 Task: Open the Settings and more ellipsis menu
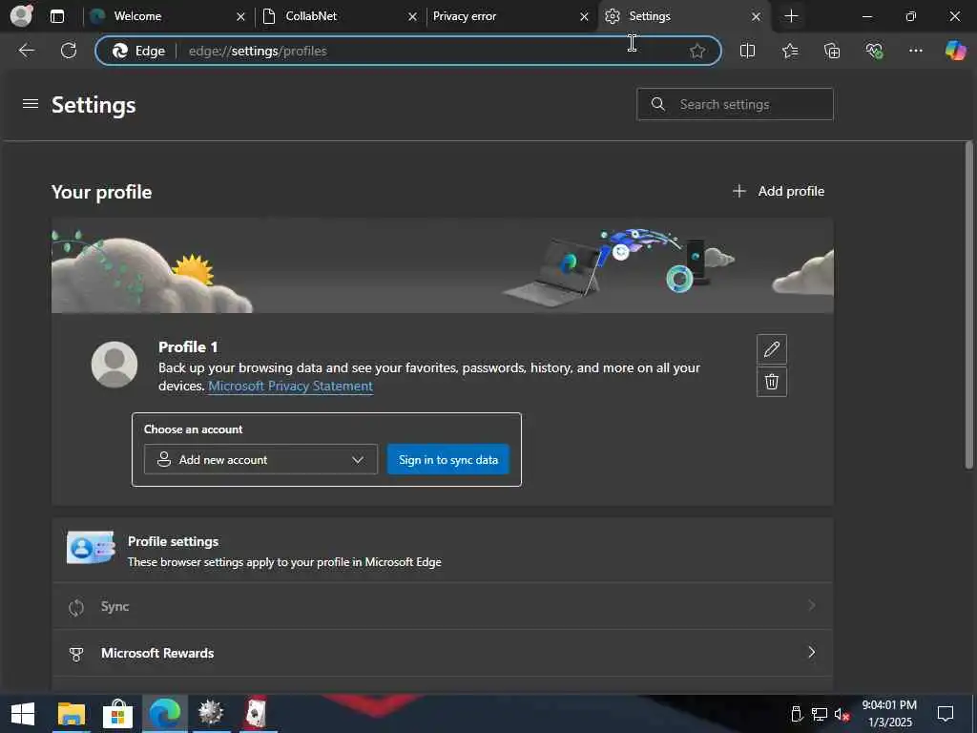click(915, 51)
